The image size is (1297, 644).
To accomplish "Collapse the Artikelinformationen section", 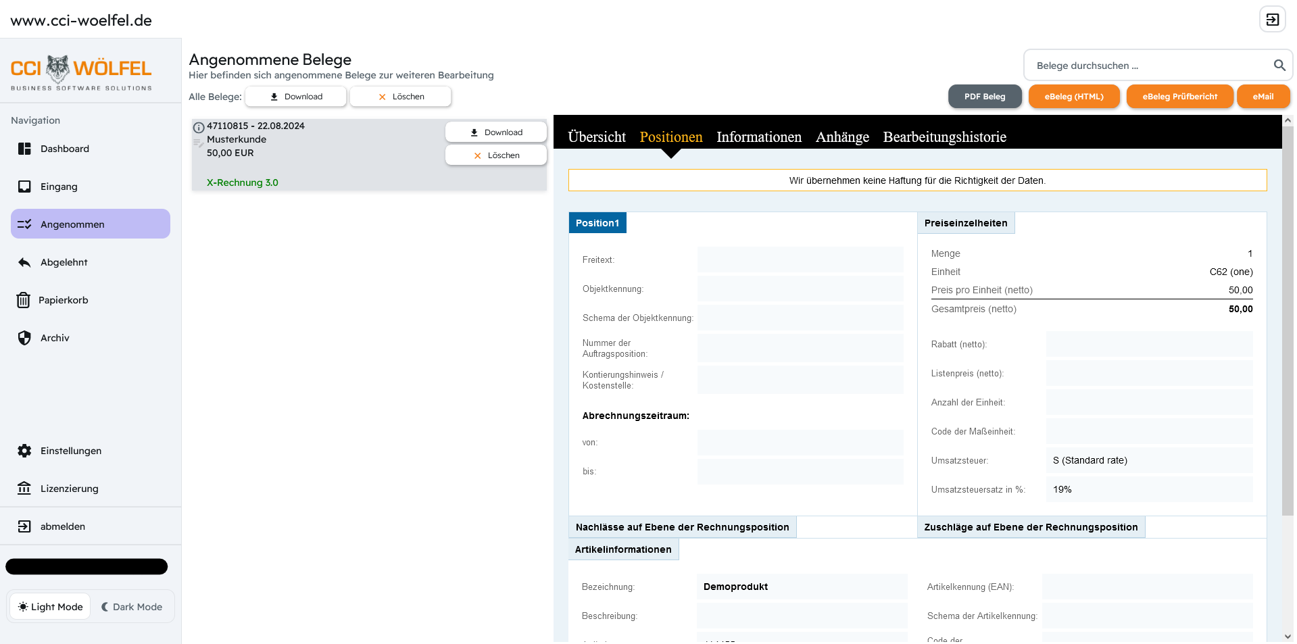I will pyautogui.click(x=623, y=549).
